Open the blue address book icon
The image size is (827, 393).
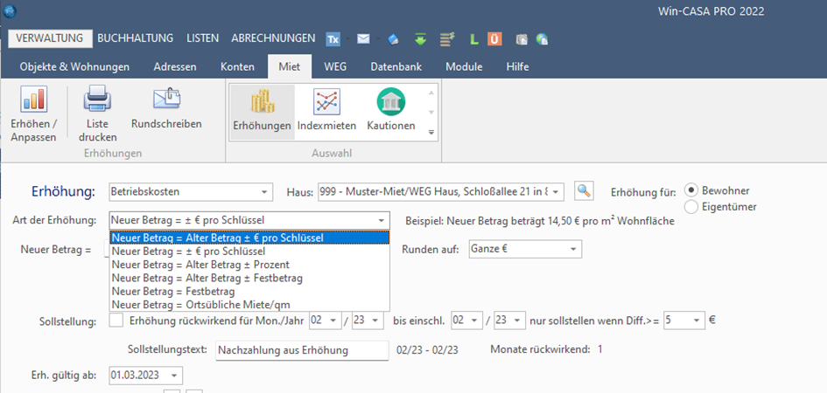click(393, 39)
